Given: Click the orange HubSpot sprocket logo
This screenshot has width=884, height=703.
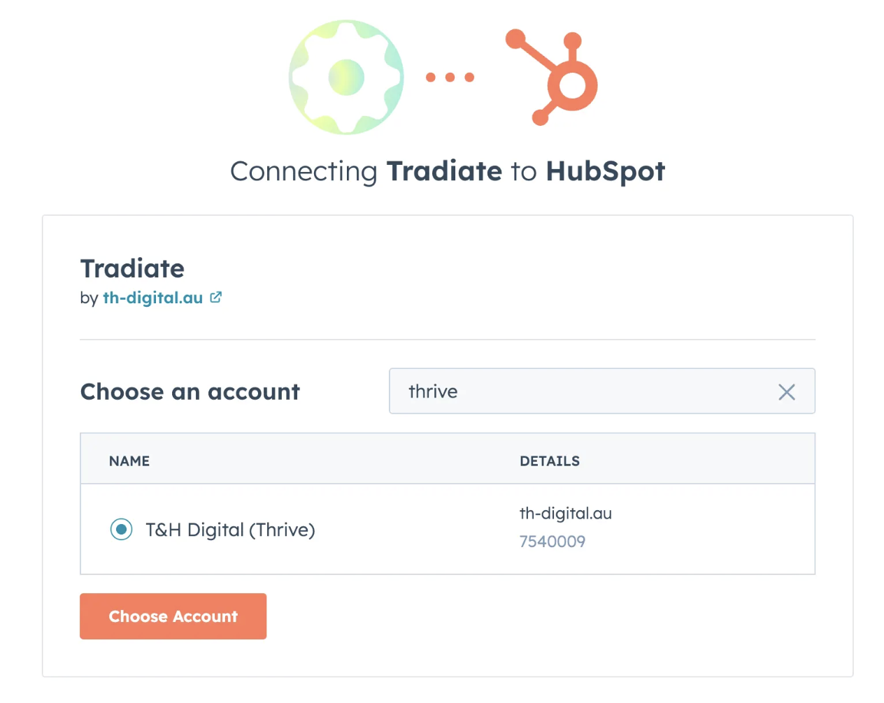Looking at the screenshot, I should (x=554, y=77).
